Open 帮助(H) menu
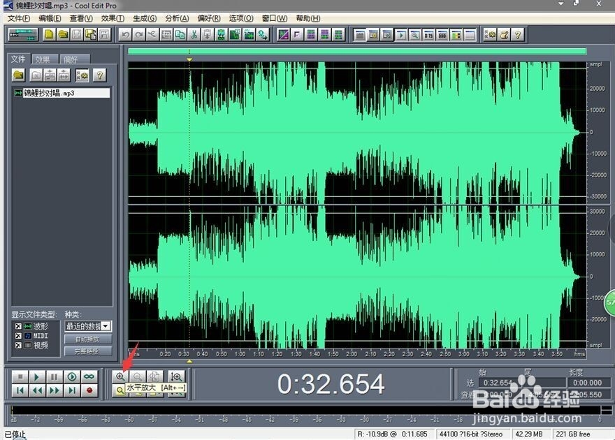The image size is (615, 440). 308,18
